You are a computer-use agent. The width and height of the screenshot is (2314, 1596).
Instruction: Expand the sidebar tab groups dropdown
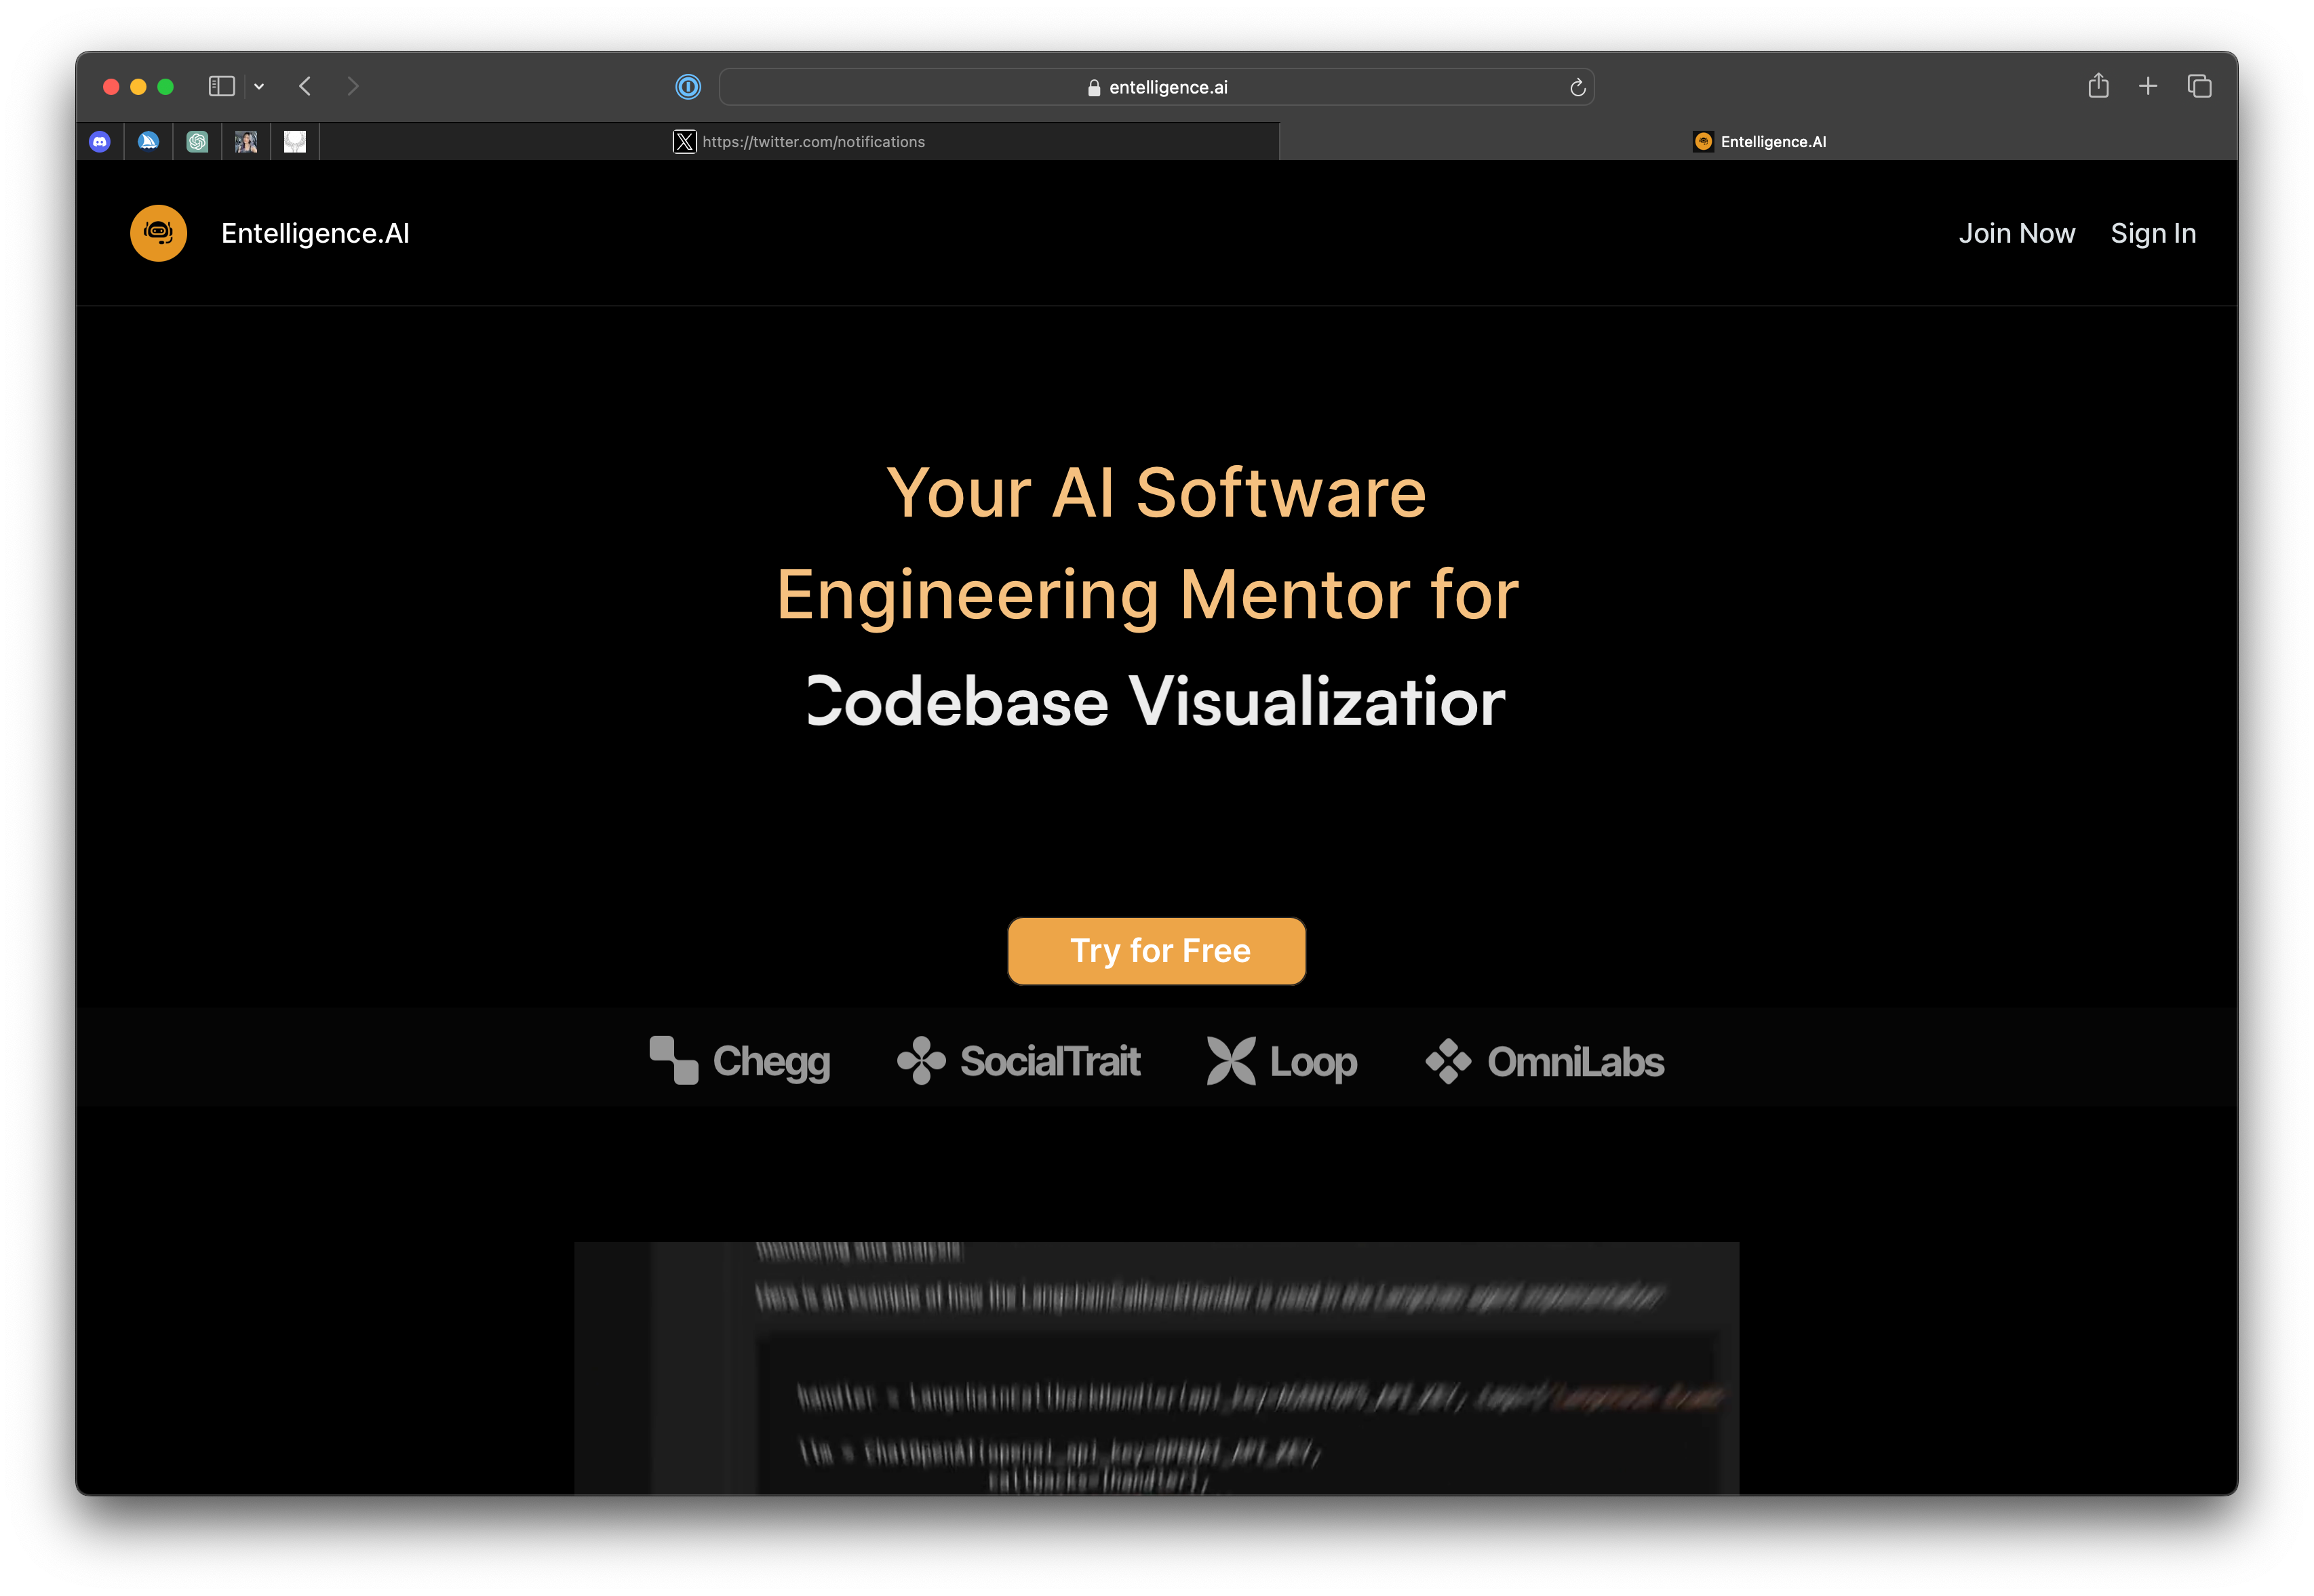259,87
